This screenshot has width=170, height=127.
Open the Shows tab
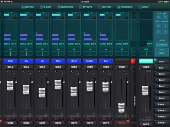click(45, 7)
